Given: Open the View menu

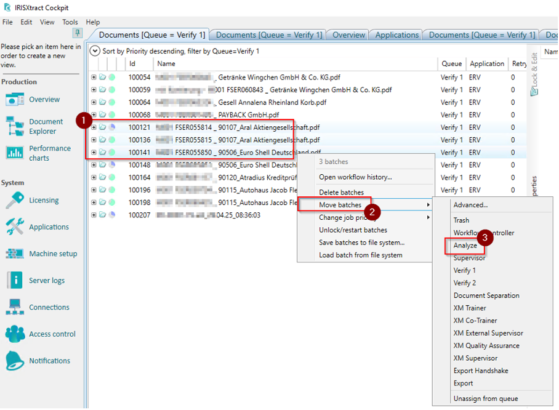Looking at the screenshot, I should [x=47, y=22].
